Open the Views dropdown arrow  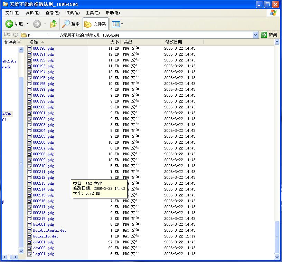pos(122,24)
